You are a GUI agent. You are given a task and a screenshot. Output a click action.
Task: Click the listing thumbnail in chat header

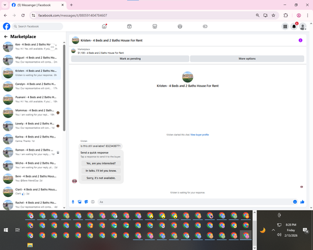[76, 40]
